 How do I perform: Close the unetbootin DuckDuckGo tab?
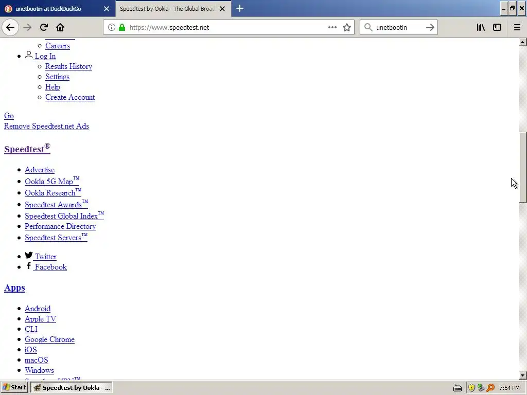click(107, 9)
